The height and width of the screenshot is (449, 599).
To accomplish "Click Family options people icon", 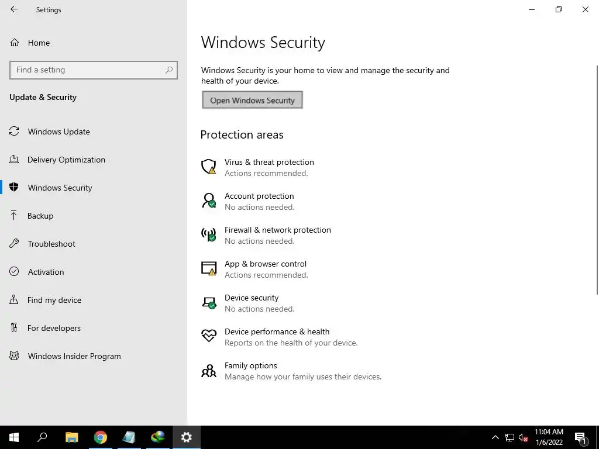I will (209, 370).
